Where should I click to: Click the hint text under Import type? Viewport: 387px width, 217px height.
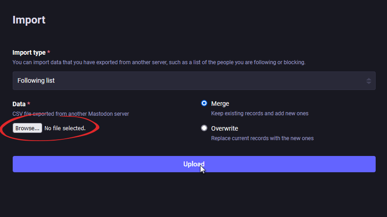point(159,62)
